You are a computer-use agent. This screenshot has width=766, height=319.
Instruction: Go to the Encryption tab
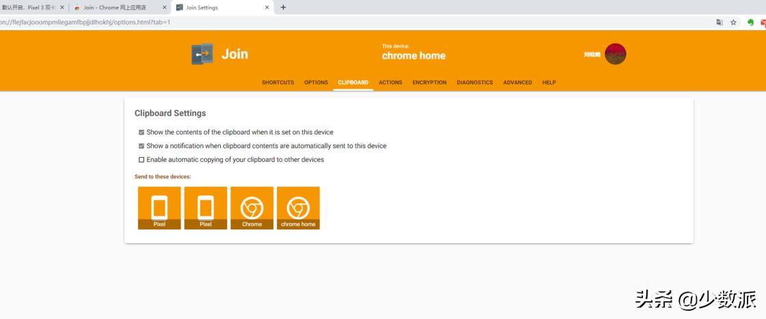(x=429, y=83)
